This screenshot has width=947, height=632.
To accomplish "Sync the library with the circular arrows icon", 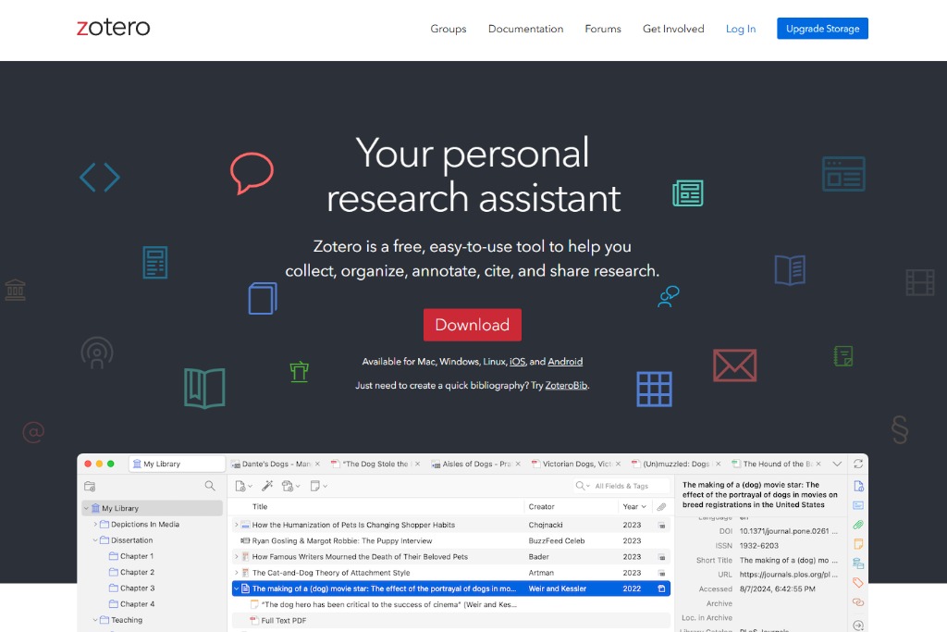I will tap(858, 464).
